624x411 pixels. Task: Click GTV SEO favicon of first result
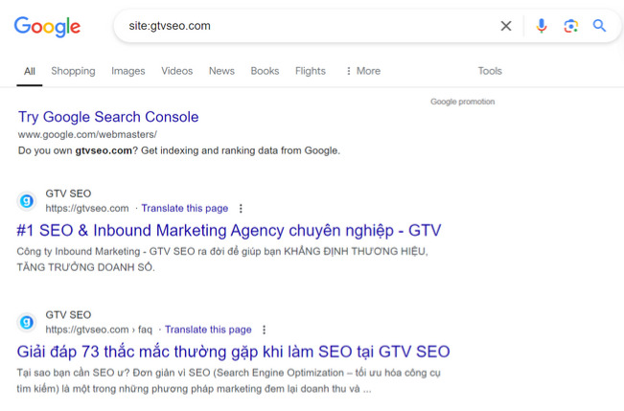click(x=27, y=201)
